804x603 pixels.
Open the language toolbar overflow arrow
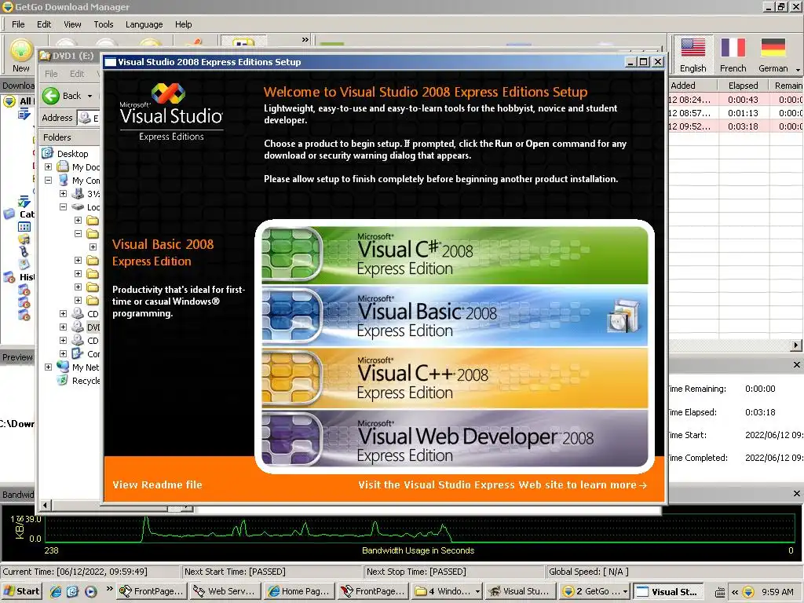click(798, 69)
